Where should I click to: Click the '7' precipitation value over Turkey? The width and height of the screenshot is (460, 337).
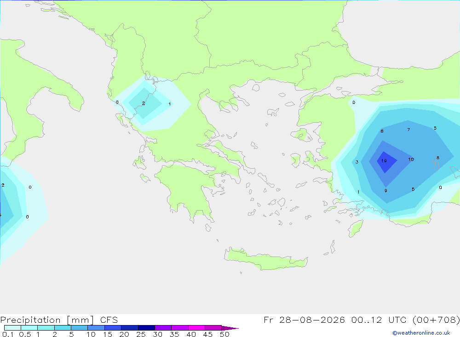tap(408, 130)
